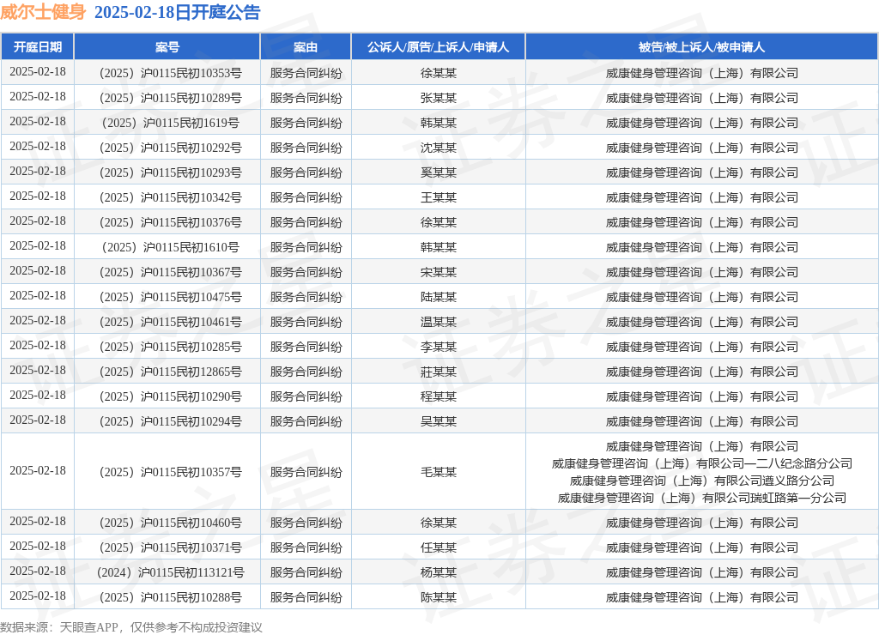Select plaintiff 奚某某
Screen dimensions: 879x635
[x=439, y=172]
